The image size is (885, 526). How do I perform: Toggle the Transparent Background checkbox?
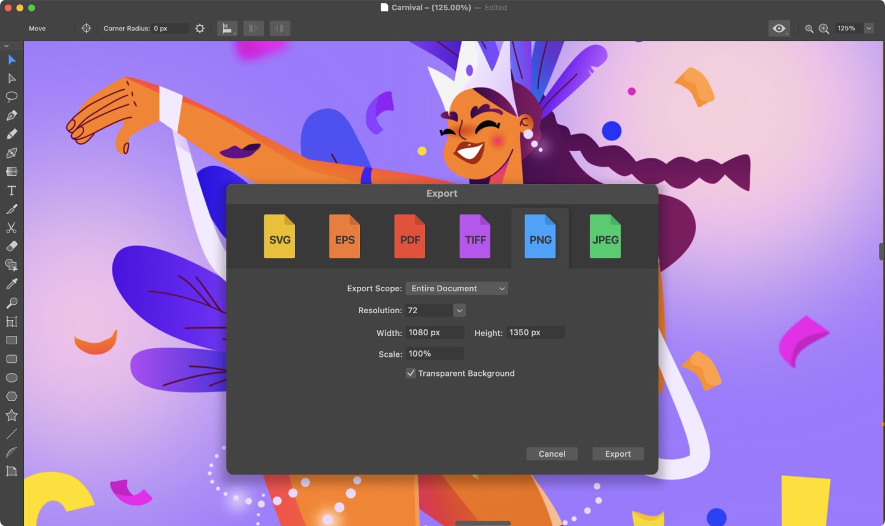point(411,373)
